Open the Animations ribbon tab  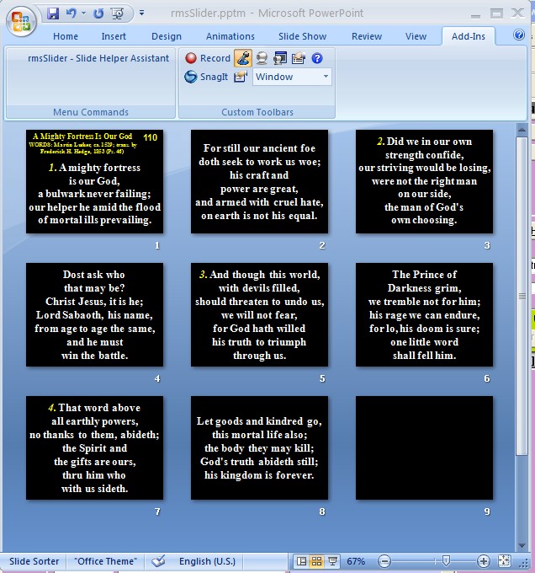[x=230, y=36]
